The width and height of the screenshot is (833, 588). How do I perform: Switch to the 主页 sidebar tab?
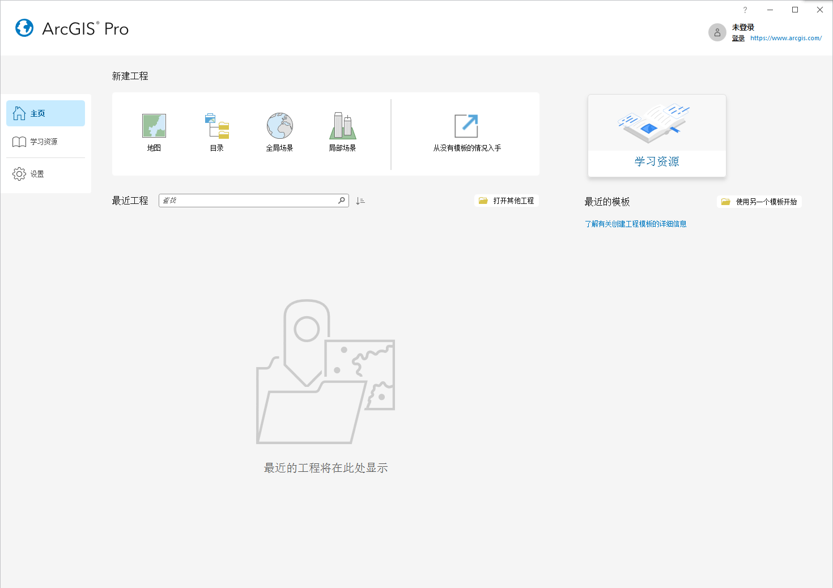(38, 113)
